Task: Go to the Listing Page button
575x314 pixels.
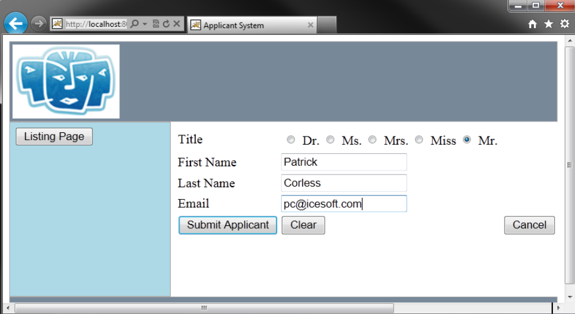Action: 54,136
